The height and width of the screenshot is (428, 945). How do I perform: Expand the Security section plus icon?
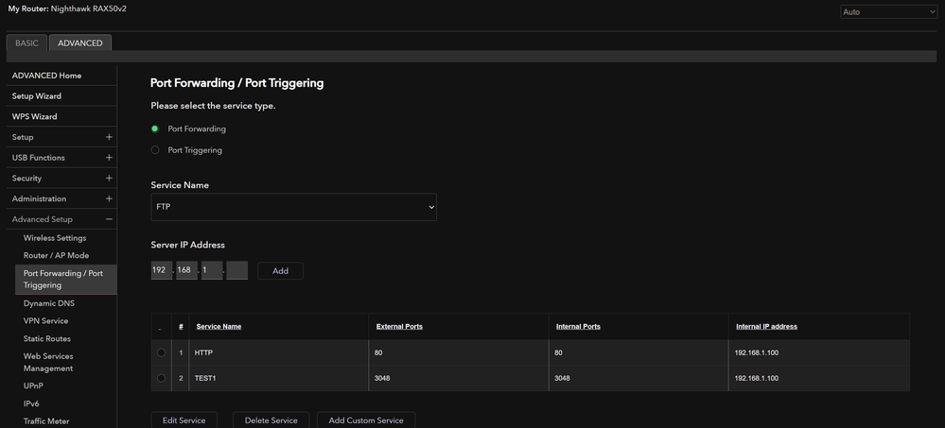coord(109,179)
